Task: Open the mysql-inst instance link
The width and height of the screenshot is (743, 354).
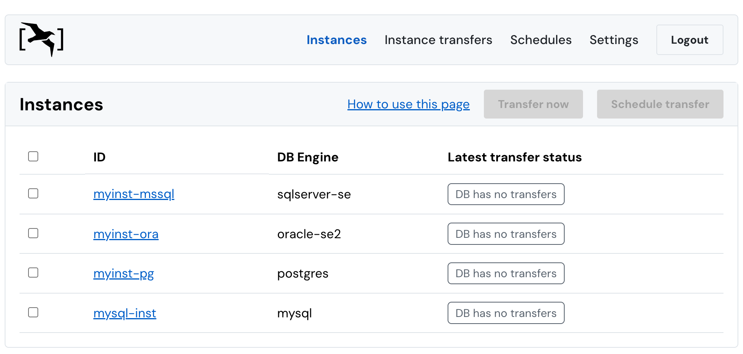Action: pyautogui.click(x=125, y=313)
